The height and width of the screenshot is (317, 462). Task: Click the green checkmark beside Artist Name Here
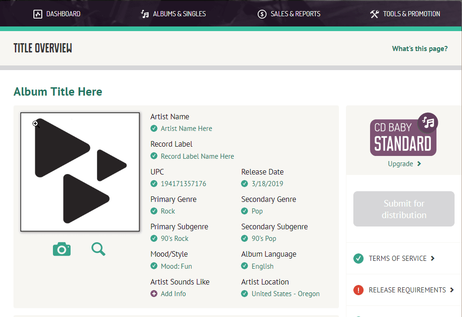tap(154, 129)
